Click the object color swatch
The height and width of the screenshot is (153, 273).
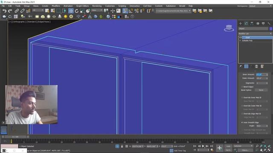[271, 28]
